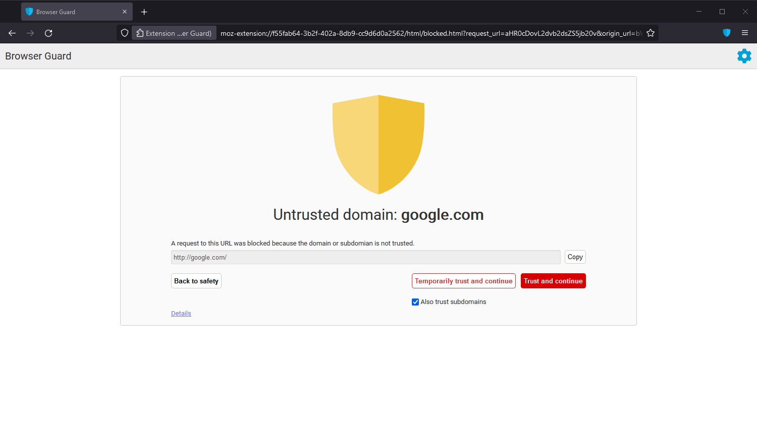
Task: Close the Firefox window
Action: (x=745, y=12)
